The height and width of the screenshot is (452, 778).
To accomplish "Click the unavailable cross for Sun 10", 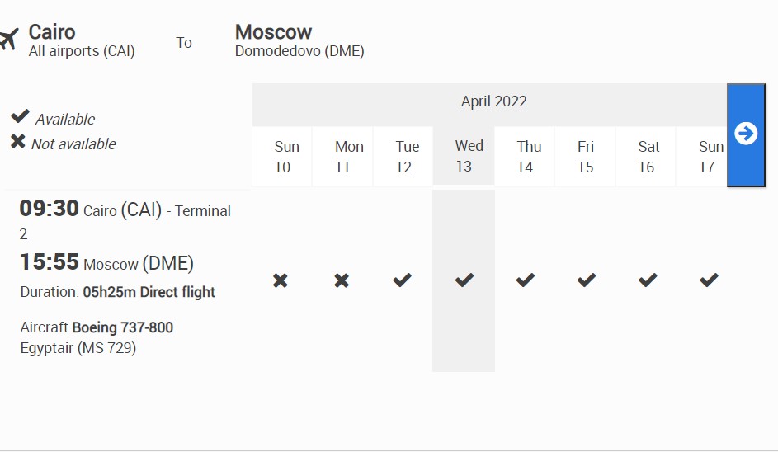I will pos(281,281).
